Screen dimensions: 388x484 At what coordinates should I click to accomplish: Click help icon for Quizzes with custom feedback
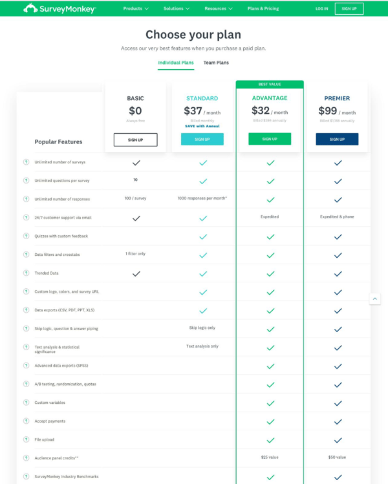pos(27,236)
